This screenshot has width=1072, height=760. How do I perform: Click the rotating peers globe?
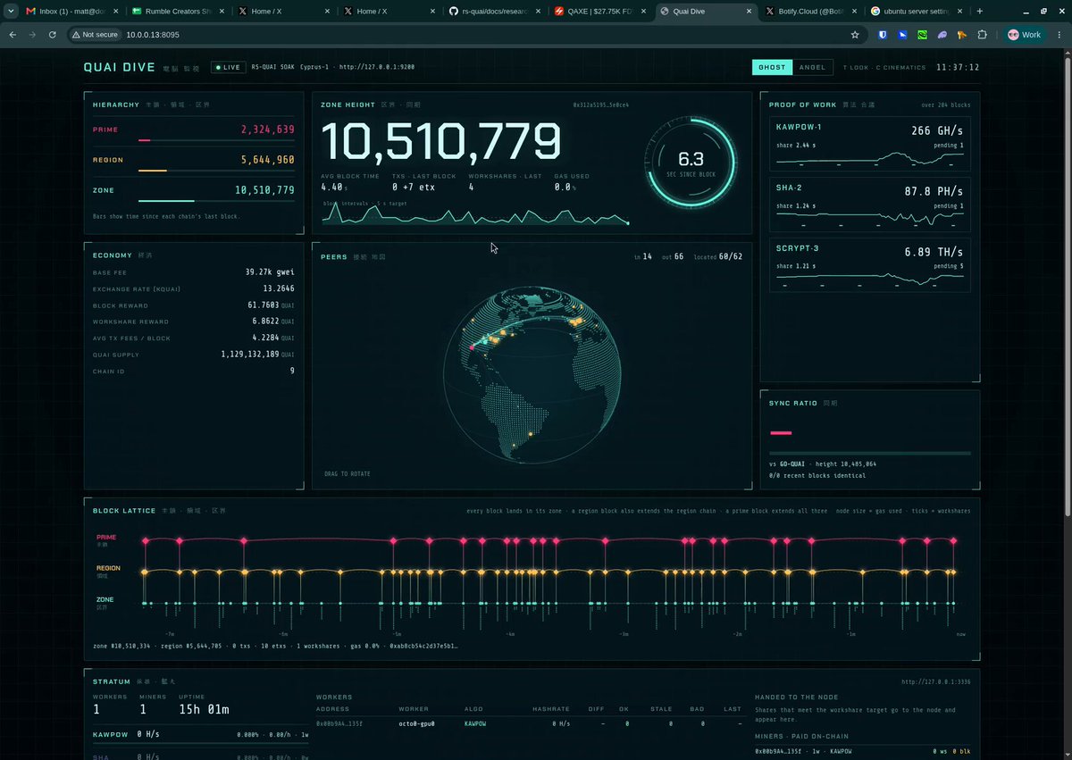click(532, 375)
